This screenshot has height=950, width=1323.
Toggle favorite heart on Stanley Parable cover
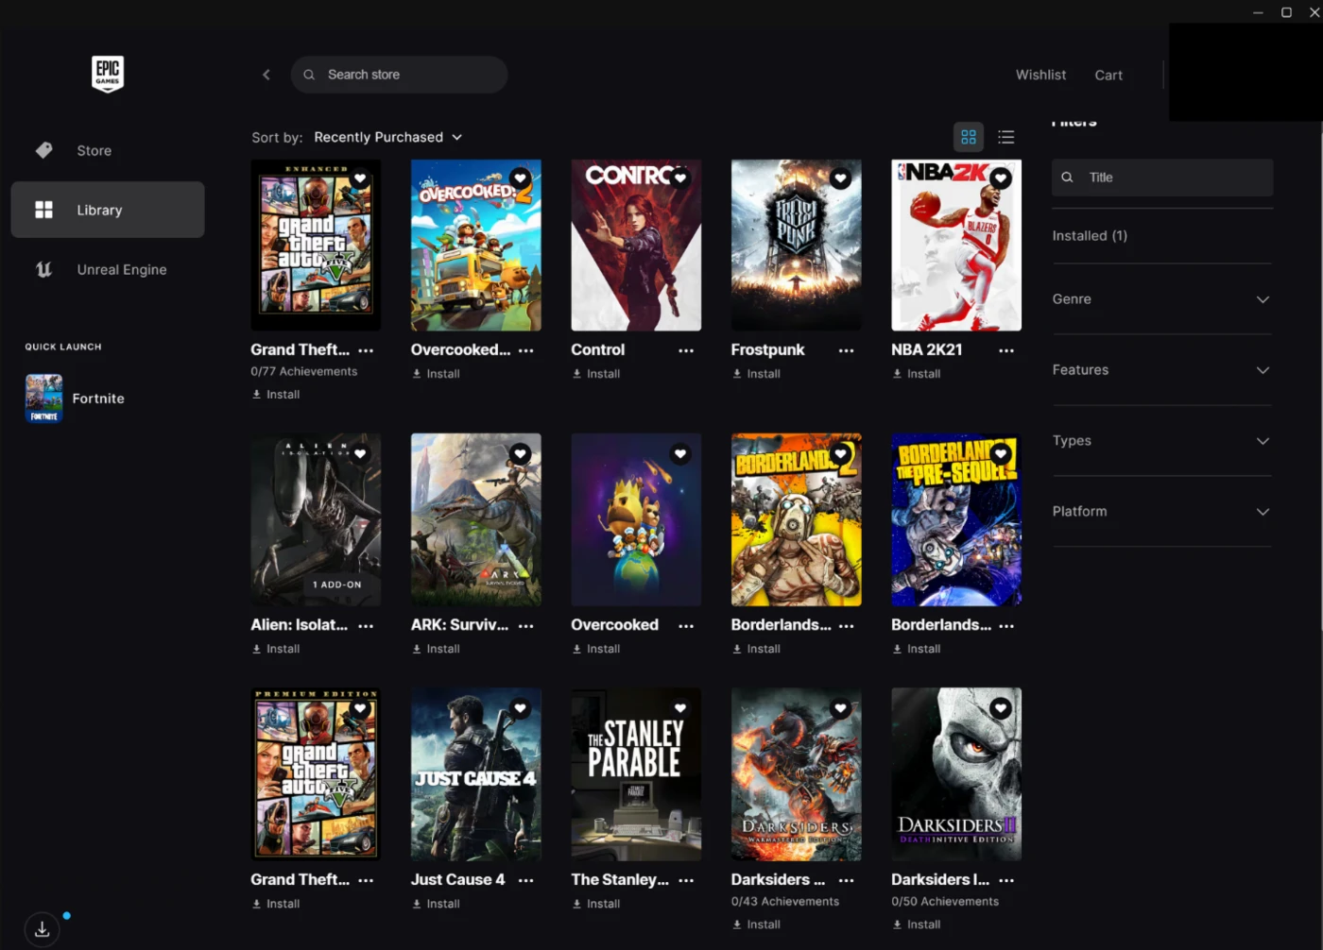(680, 707)
